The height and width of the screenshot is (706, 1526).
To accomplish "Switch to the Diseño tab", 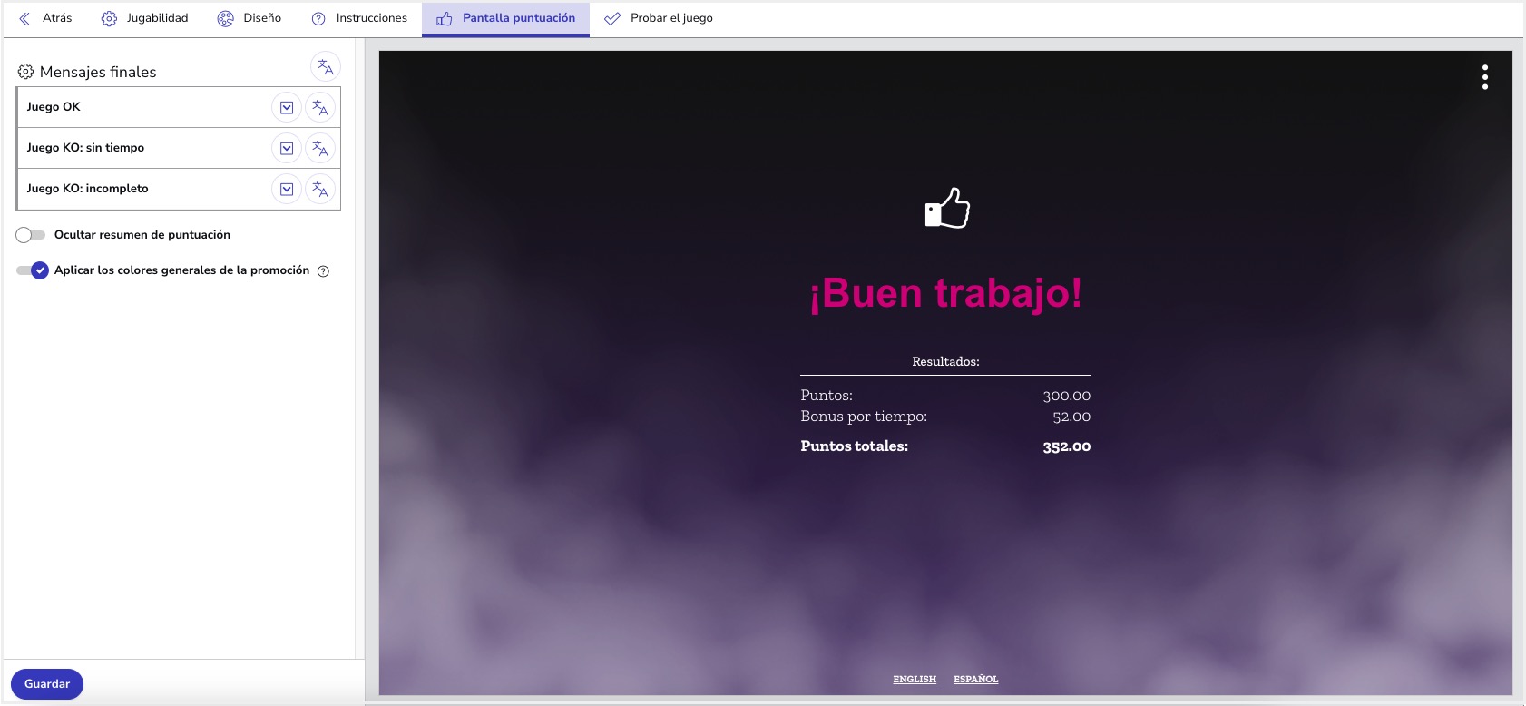I will 249,18.
